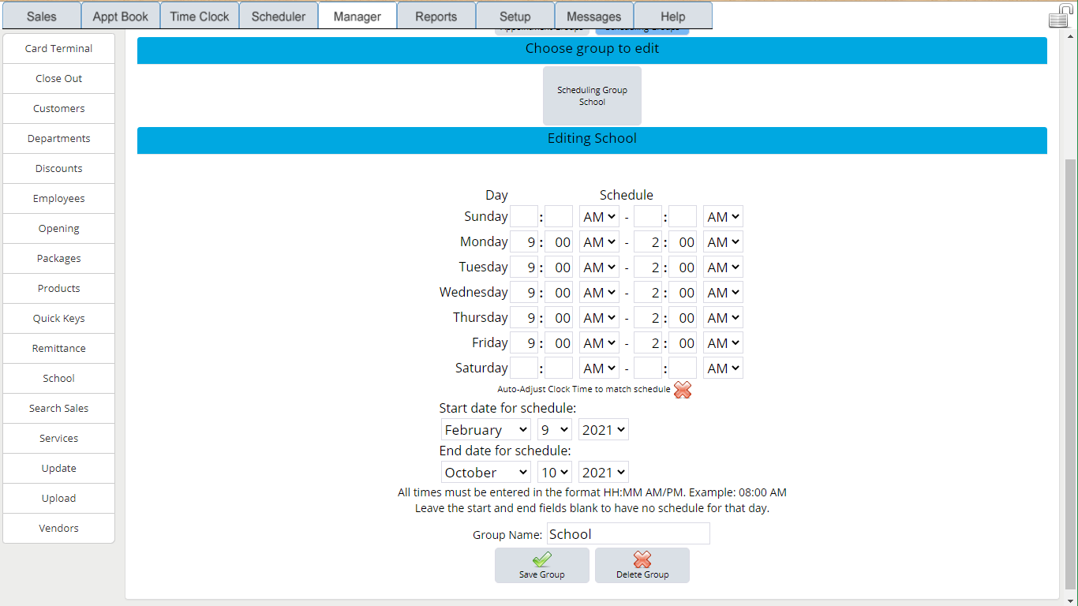The height and width of the screenshot is (606, 1078).
Task: Open Sunday start AM/PM dropdown
Action: (599, 217)
